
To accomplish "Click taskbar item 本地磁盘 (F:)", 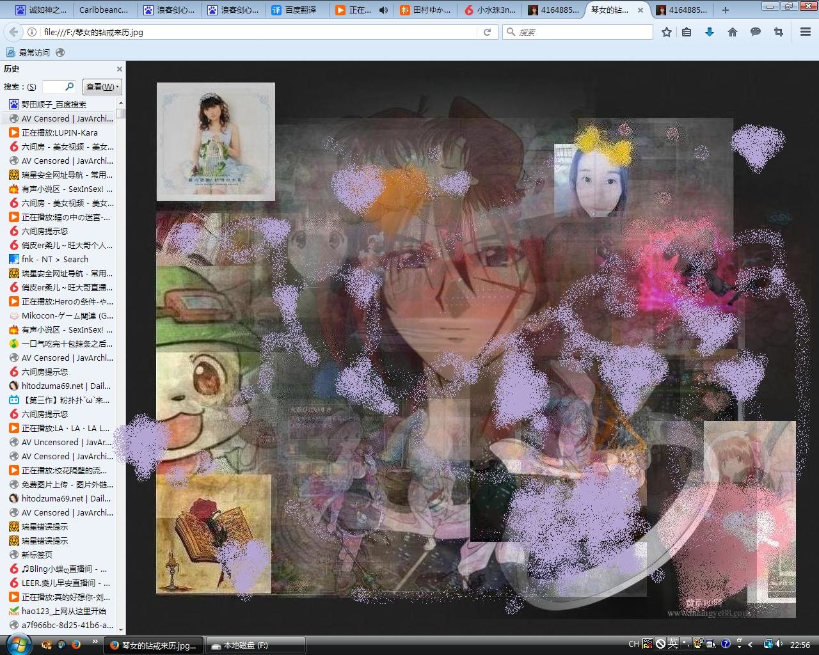I will tap(256, 645).
